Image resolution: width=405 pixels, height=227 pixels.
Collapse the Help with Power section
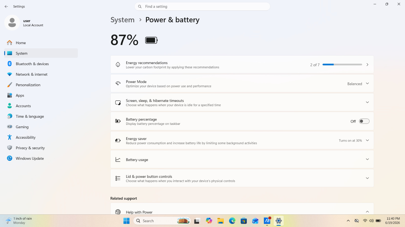367,212
